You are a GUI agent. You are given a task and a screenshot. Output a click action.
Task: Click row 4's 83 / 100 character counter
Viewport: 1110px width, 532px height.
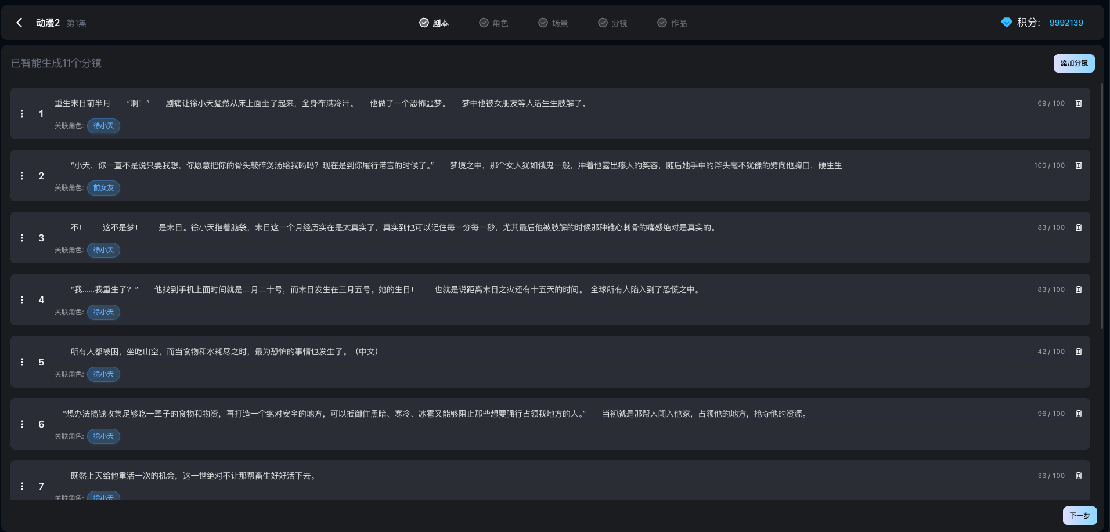point(1051,289)
